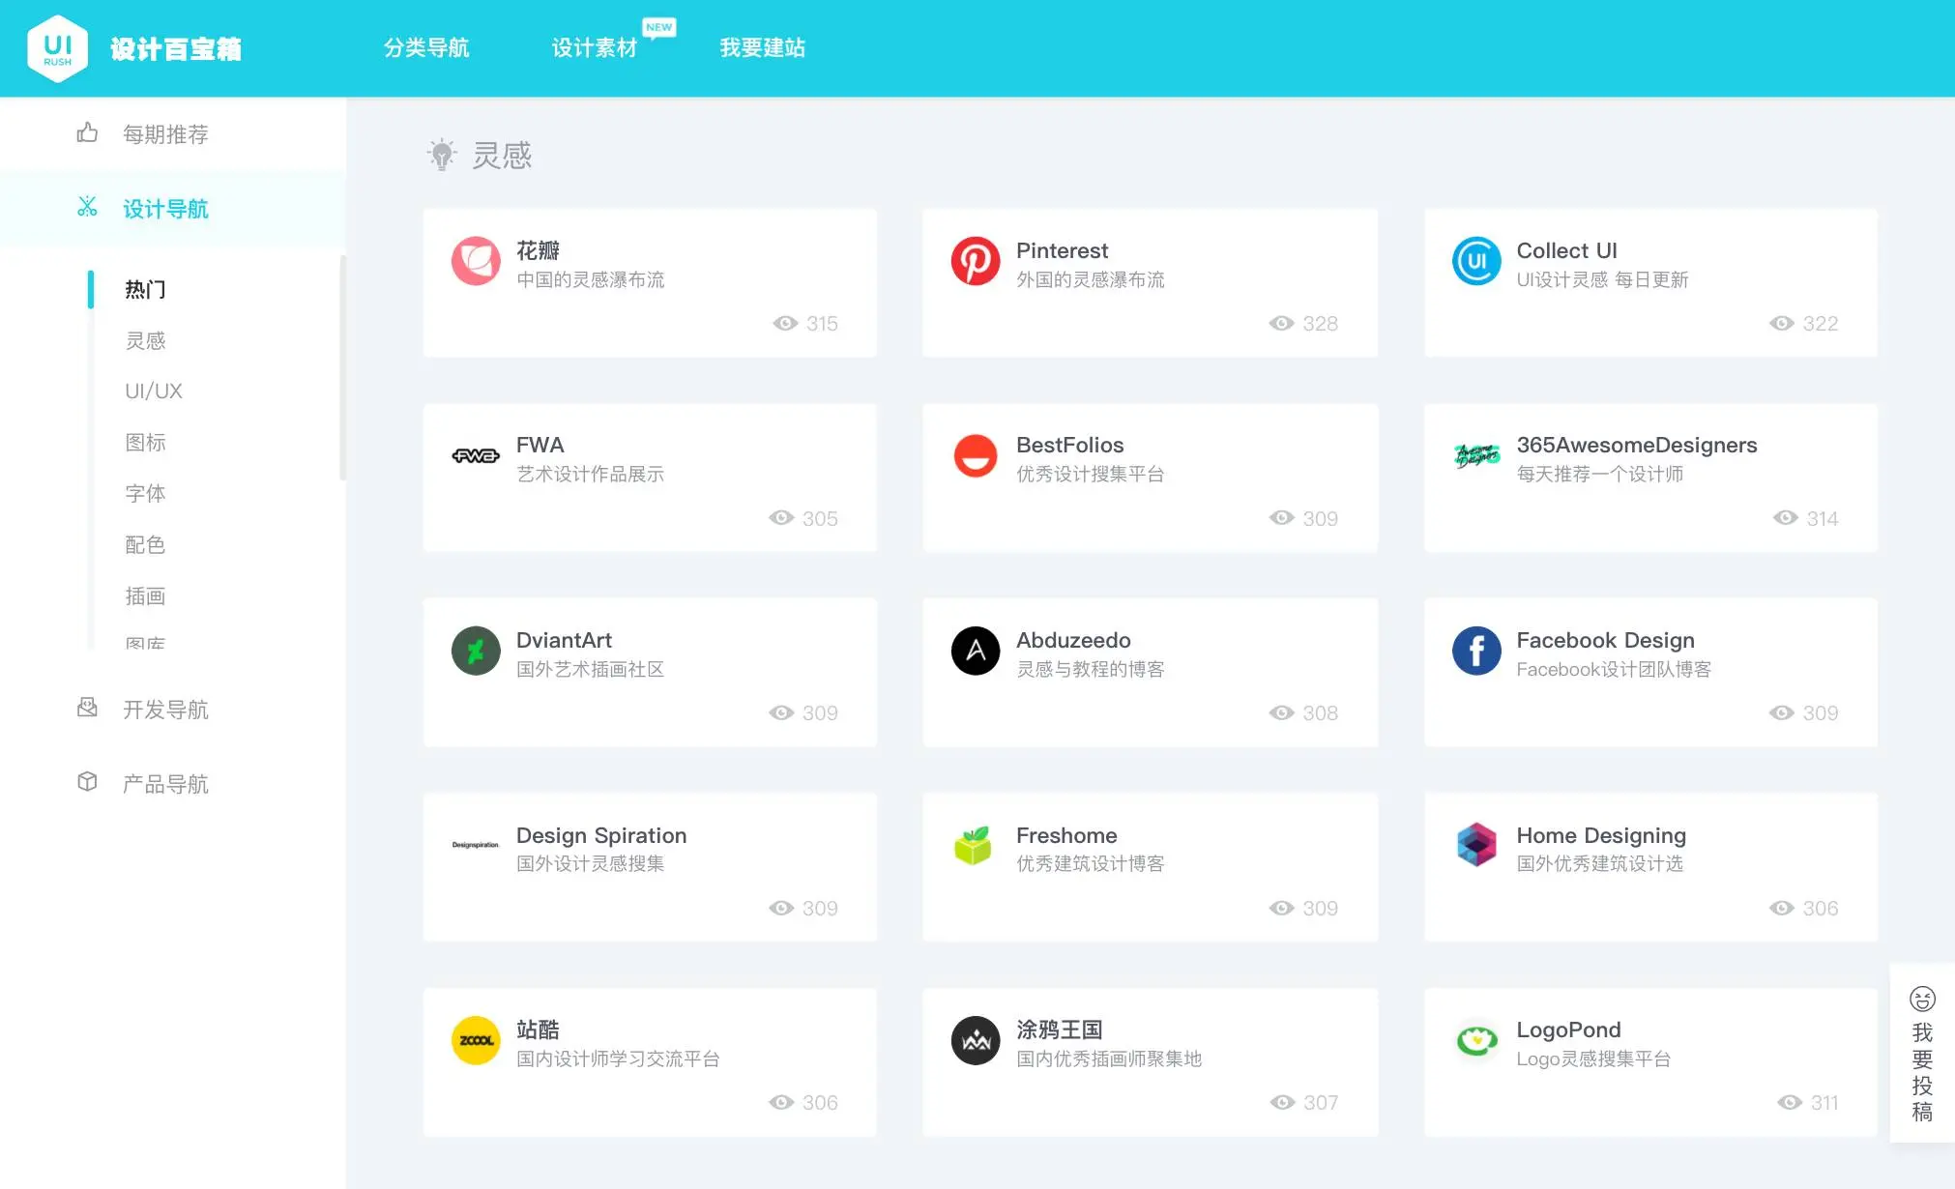Click the 站酷 yellow ZCOOL icon

[476, 1041]
